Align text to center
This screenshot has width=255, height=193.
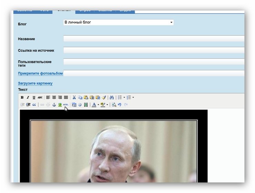(x=54, y=98)
